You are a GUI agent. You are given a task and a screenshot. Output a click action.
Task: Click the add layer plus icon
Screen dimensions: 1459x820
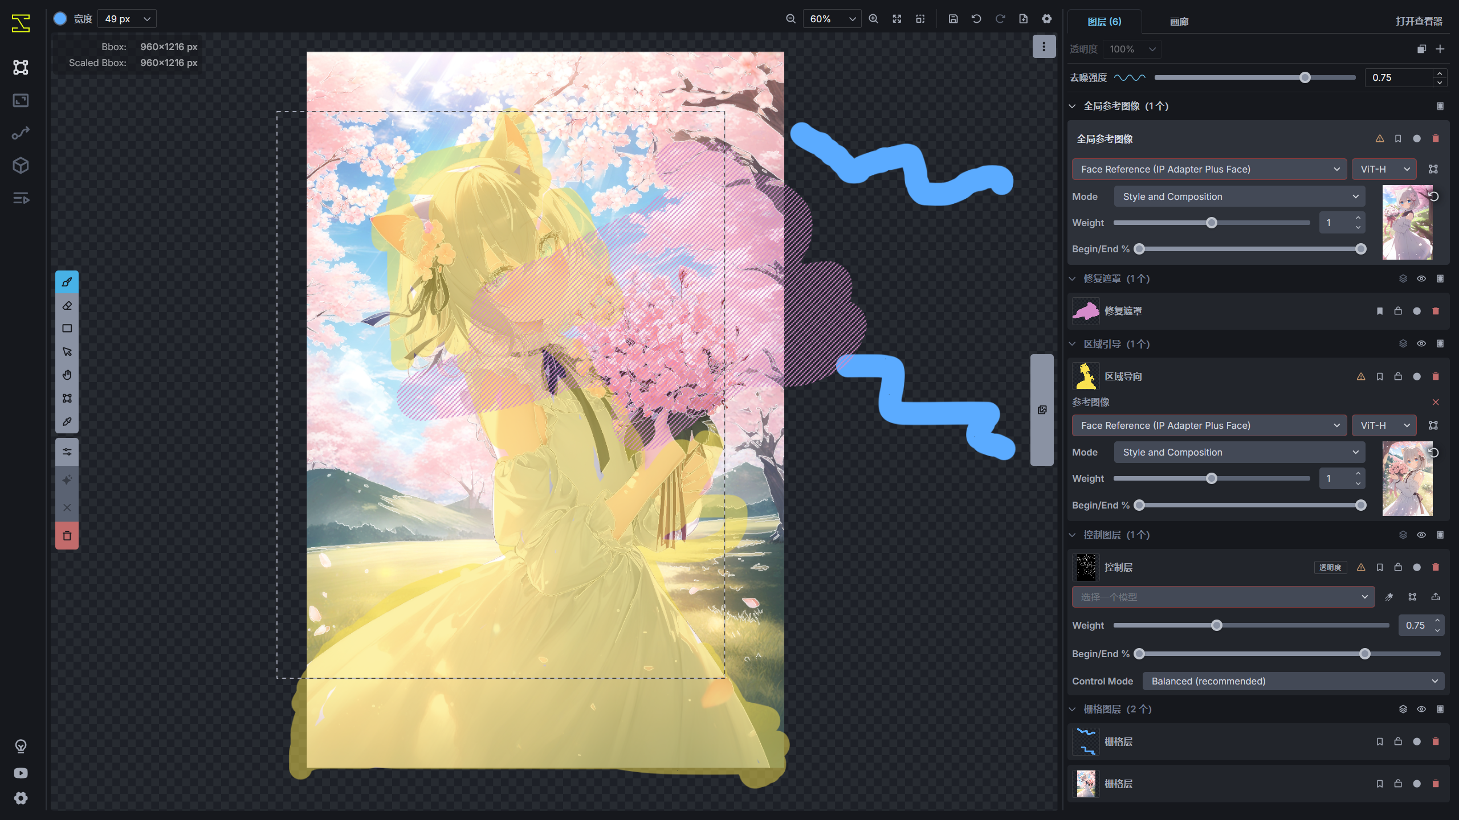point(1440,49)
